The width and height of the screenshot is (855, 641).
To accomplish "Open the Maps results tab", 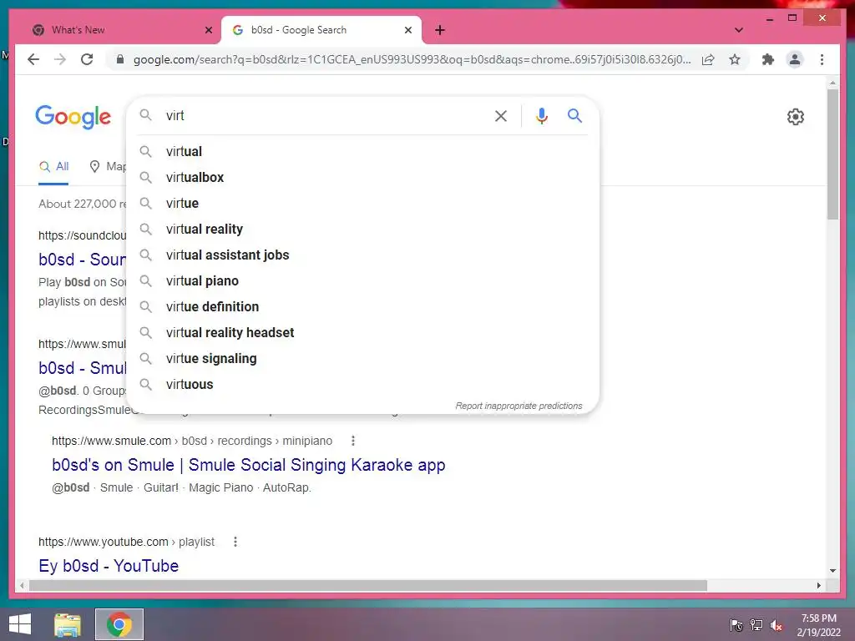I will point(108,167).
